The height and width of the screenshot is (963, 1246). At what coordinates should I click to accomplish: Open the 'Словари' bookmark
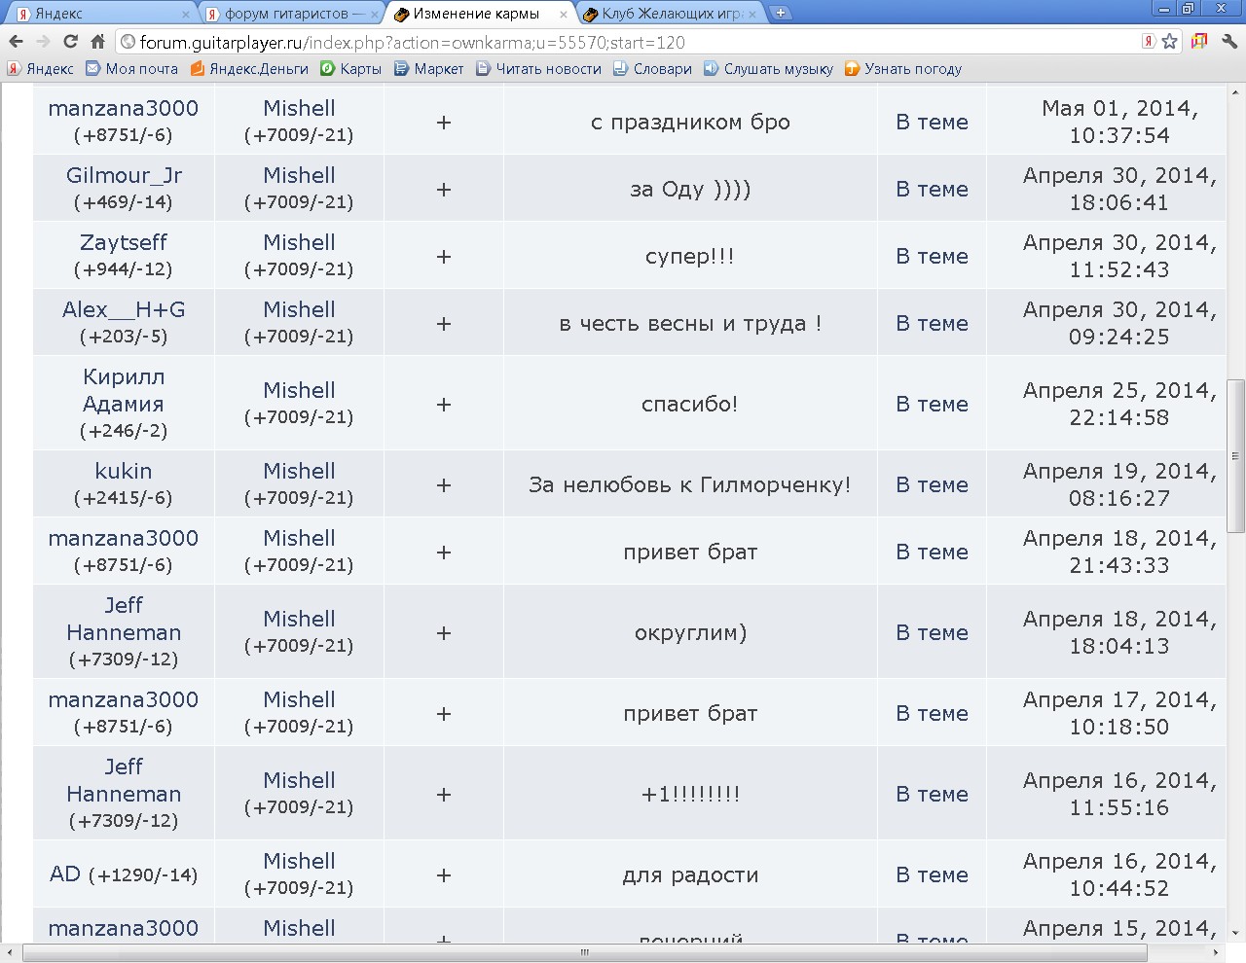[x=653, y=69]
